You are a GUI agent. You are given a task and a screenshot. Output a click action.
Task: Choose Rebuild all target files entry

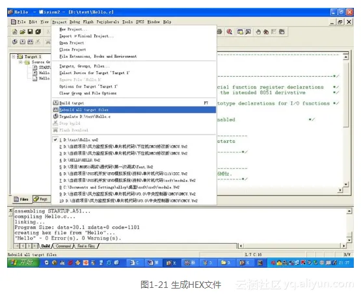click(x=134, y=110)
